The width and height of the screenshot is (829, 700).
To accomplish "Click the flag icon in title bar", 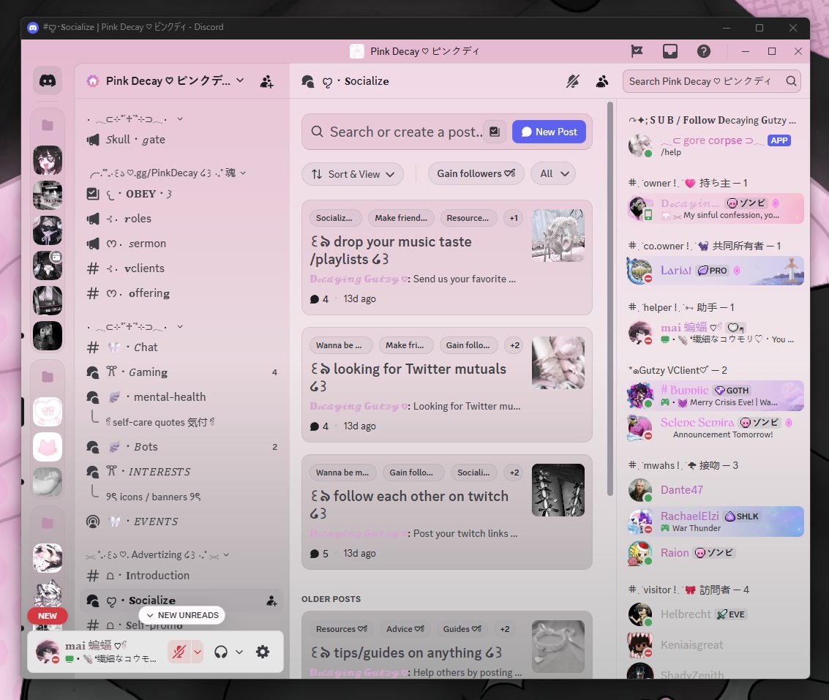I will tap(637, 51).
